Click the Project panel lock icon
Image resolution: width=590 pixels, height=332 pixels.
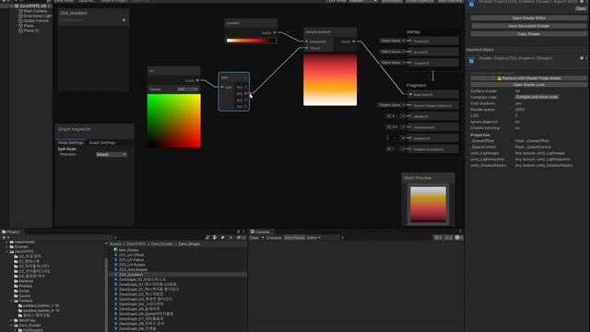pos(238,231)
